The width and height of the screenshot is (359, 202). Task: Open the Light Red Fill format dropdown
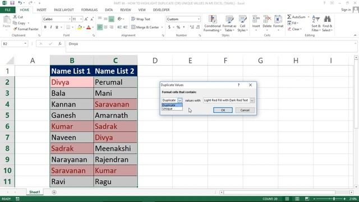[x=252, y=100]
